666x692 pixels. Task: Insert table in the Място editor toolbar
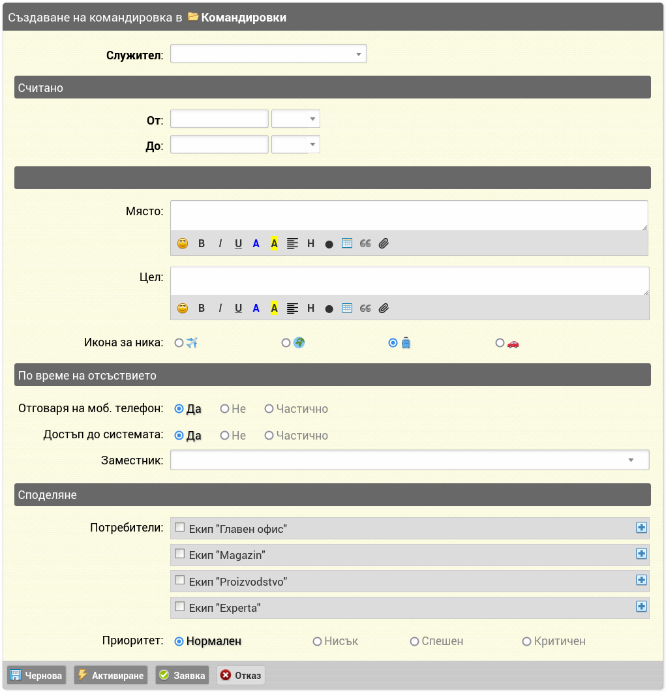tap(347, 244)
